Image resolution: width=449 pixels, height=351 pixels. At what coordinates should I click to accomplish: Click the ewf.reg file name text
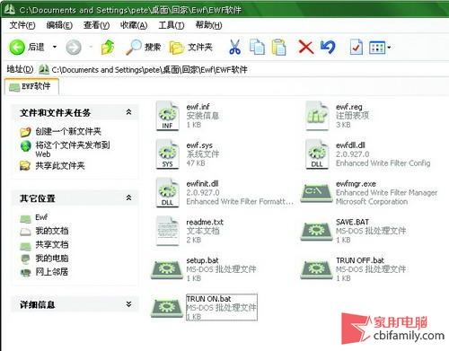[349, 107]
